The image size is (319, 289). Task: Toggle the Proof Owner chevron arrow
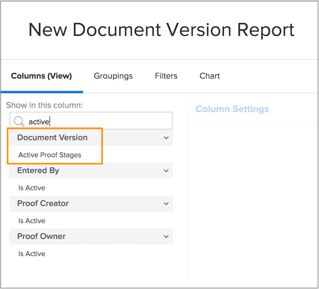[166, 237]
